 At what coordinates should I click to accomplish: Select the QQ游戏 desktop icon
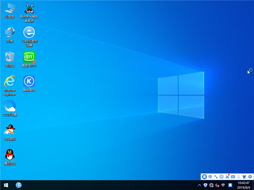point(10,133)
